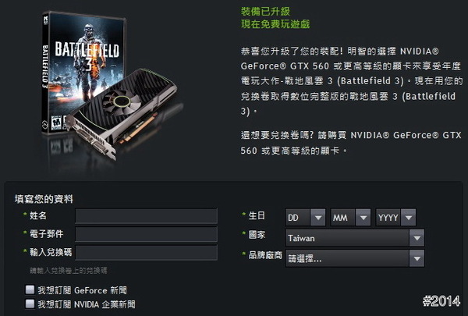Viewport: 468px width, 316px height.
Task: Open the DD day dropdown arrow
Action: (x=318, y=217)
